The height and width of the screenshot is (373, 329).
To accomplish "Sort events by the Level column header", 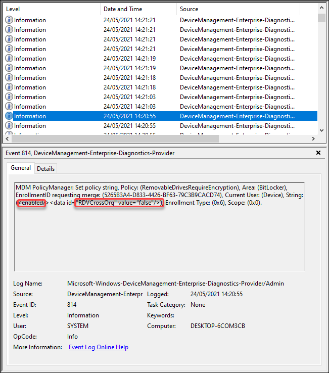I will pos(51,9).
